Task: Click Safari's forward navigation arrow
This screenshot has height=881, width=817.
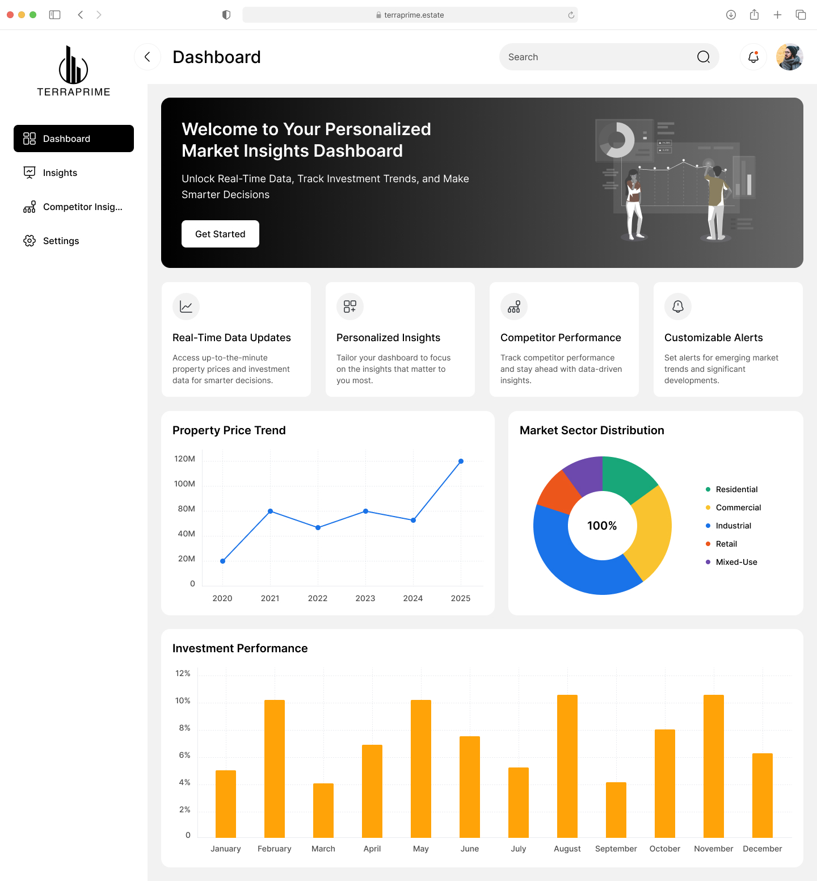Action: pos(99,15)
